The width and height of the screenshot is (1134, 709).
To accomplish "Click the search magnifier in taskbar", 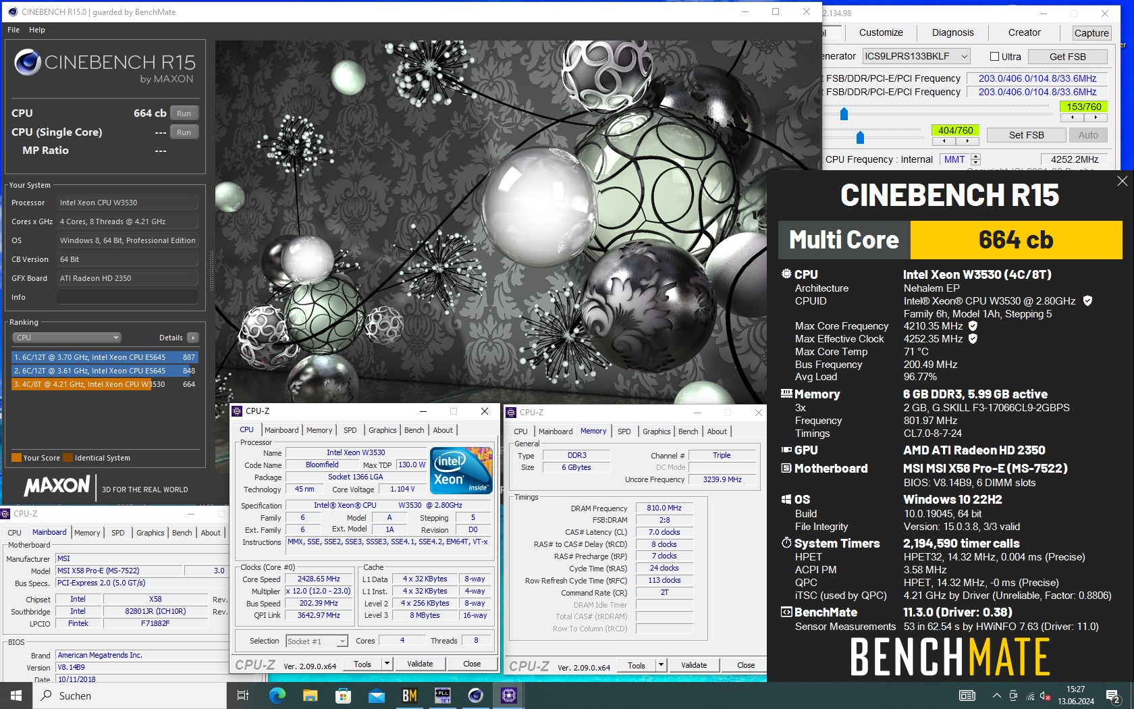I will point(47,695).
